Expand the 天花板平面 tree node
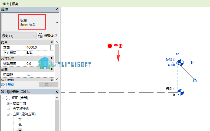This screenshot has width=210, height=131. pyautogui.click(x=8, y=109)
